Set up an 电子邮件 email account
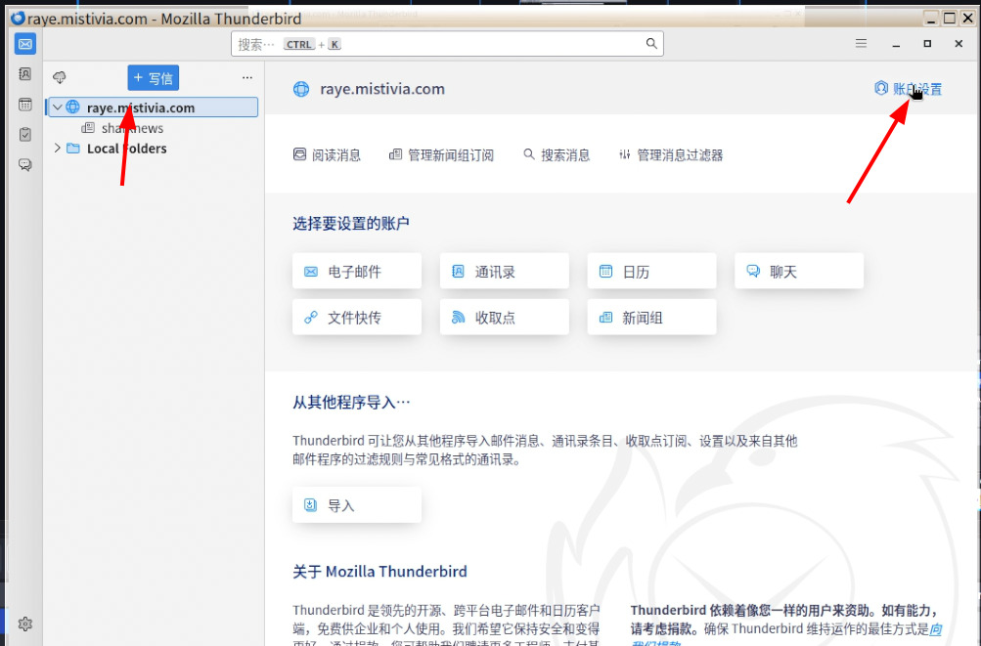Viewport: 981px width, 646px height. coord(357,272)
